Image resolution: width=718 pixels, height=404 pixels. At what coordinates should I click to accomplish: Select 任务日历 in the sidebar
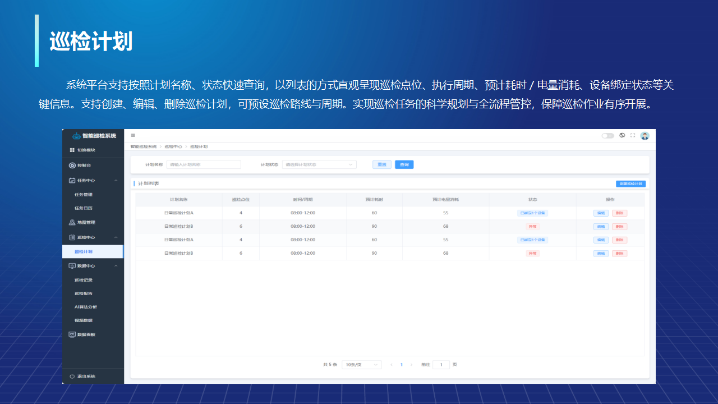point(84,208)
